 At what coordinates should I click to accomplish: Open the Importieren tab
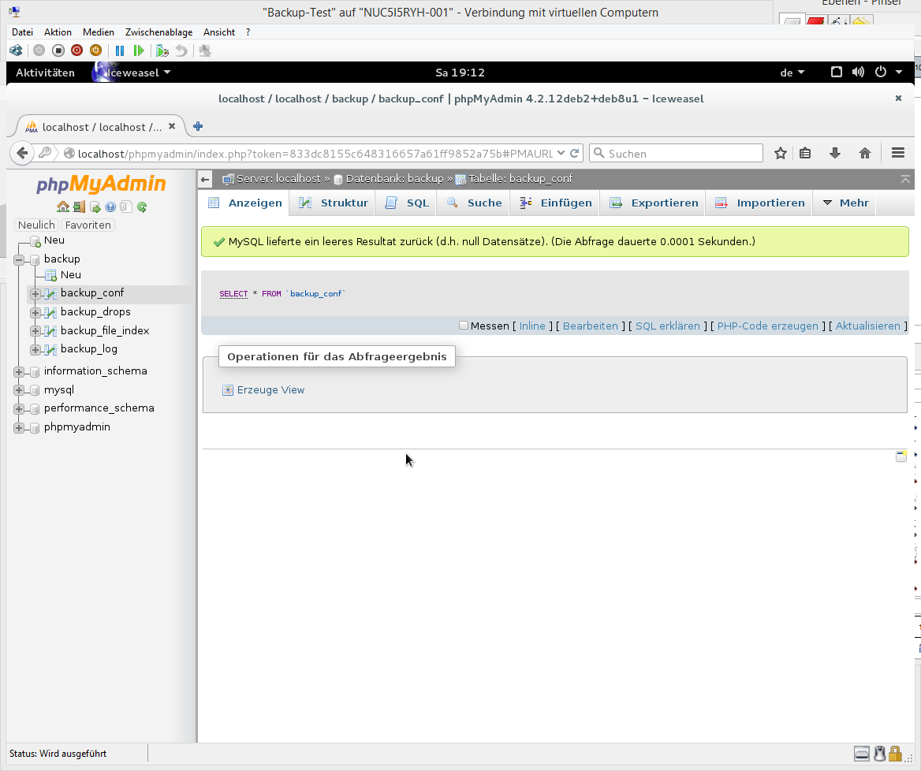tap(759, 203)
